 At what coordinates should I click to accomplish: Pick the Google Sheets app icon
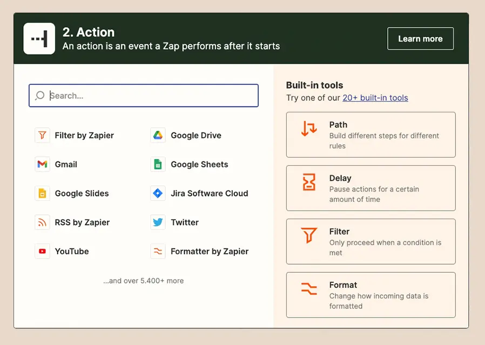tap(157, 164)
